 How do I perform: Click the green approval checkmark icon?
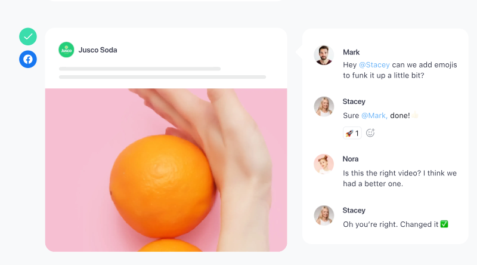pos(28,36)
